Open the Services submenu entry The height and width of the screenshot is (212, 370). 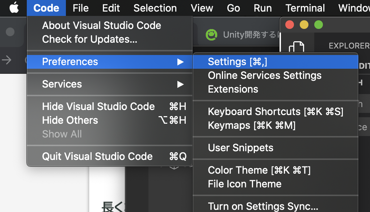point(109,84)
